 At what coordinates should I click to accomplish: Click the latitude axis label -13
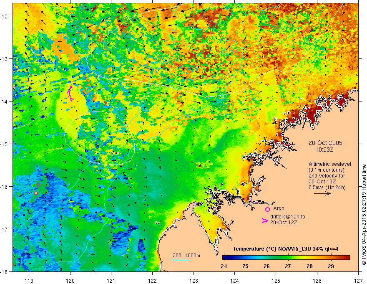point(5,59)
